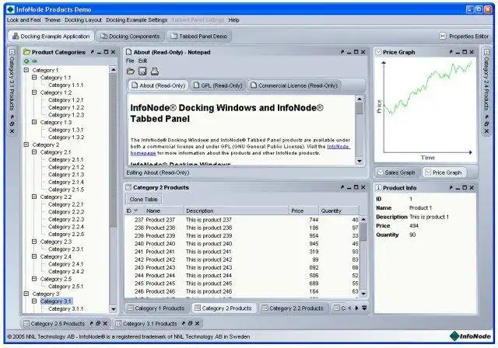Viewport: 498px width, 348px height.
Task: Open the Notepad File menu
Action: pyautogui.click(x=130, y=61)
